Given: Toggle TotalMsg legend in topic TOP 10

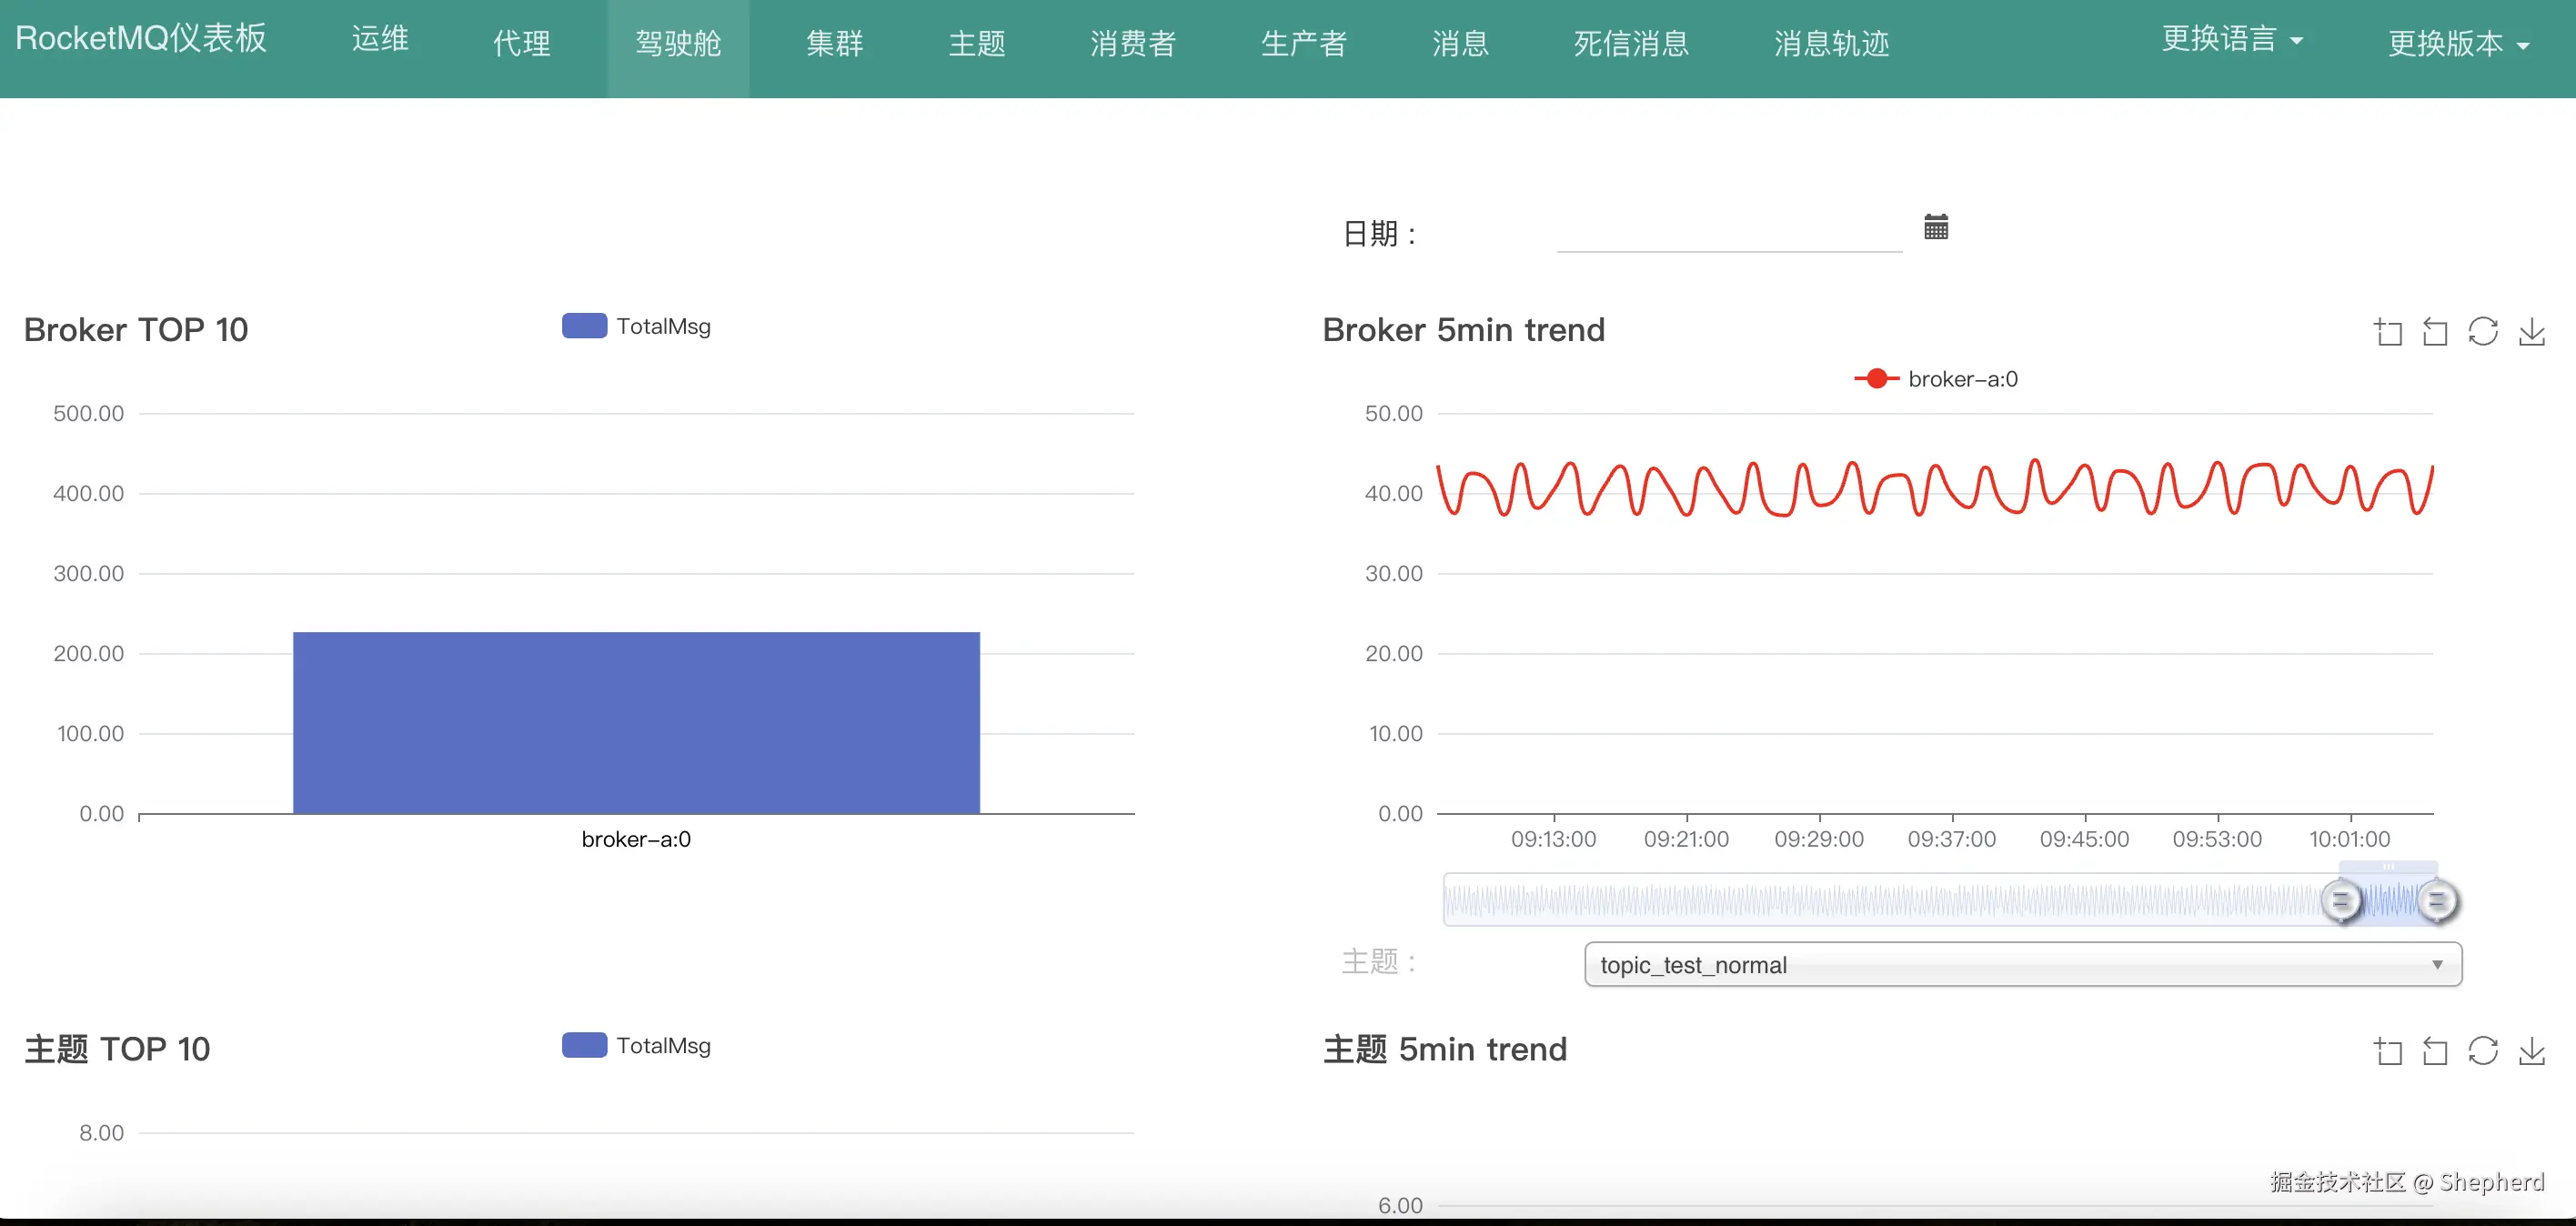Looking at the screenshot, I should pos(636,1045).
